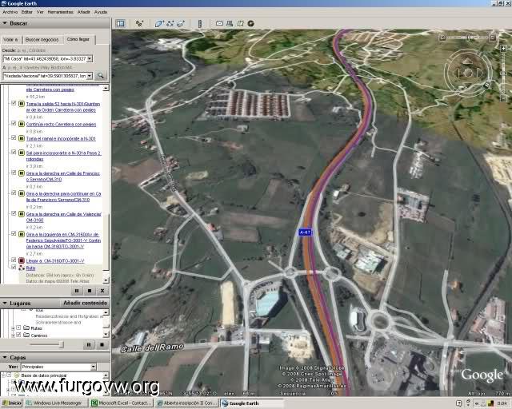
Task: Pause the route tour in Buscar panel
Action: tap(77, 291)
